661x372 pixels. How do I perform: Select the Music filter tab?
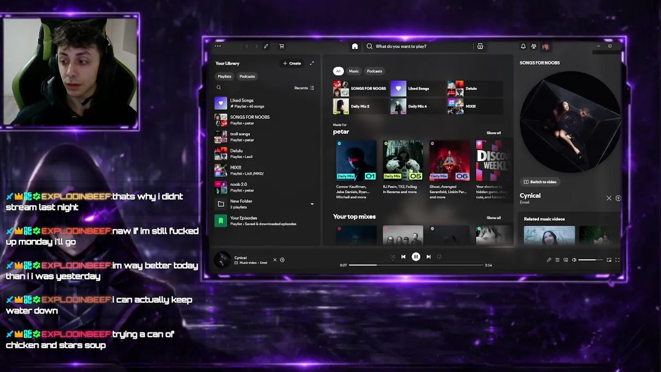coord(354,71)
